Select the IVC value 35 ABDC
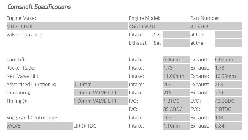248x140 pixels. point(177,109)
